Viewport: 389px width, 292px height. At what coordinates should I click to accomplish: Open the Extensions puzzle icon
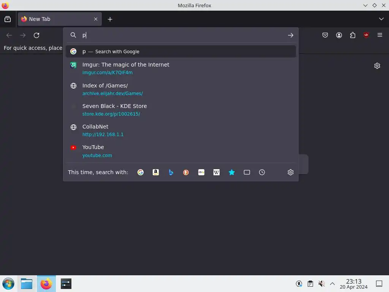pyautogui.click(x=353, y=35)
